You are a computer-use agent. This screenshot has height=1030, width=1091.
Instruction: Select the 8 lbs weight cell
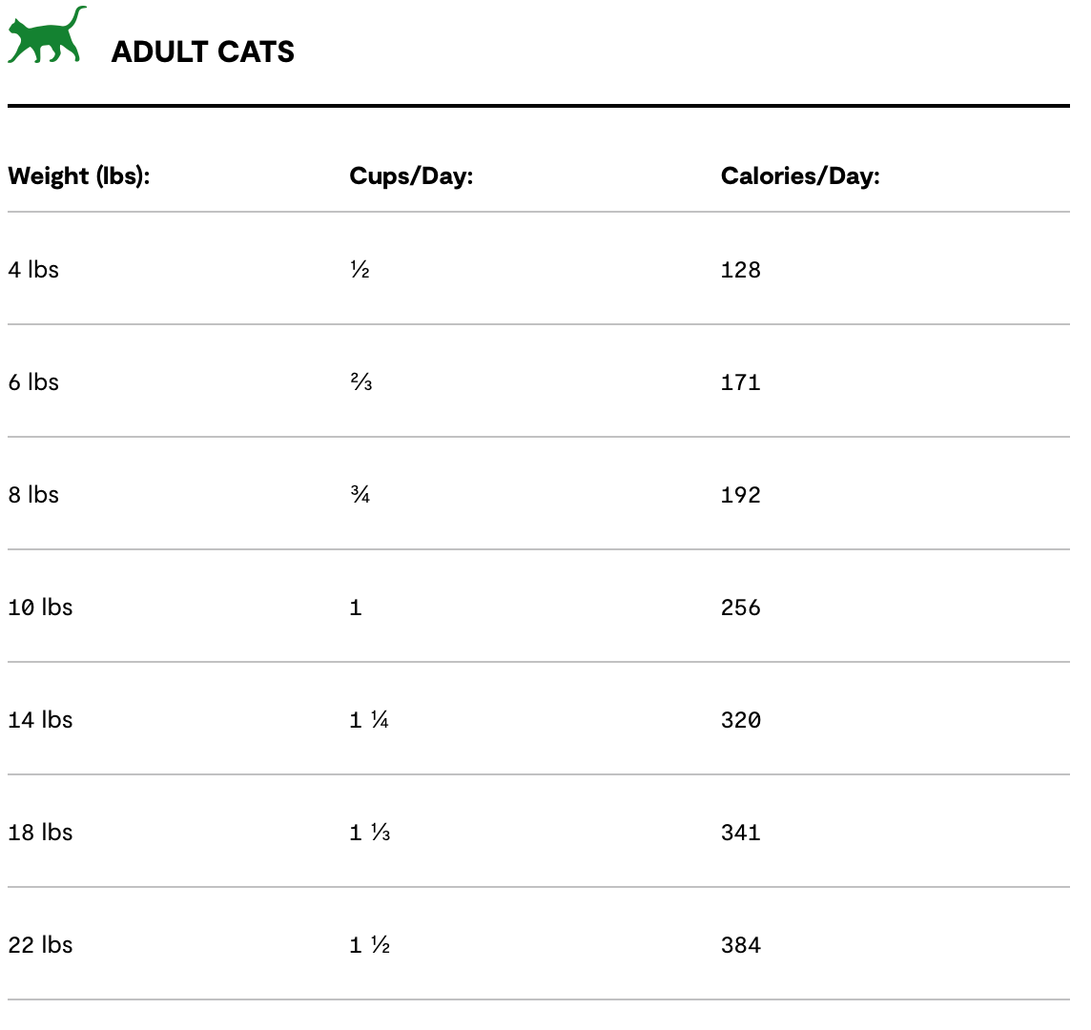coord(33,495)
